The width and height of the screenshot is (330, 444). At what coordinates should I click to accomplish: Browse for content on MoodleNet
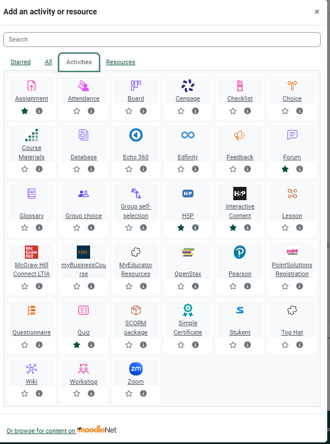pyautogui.click(x=62, y=430)
